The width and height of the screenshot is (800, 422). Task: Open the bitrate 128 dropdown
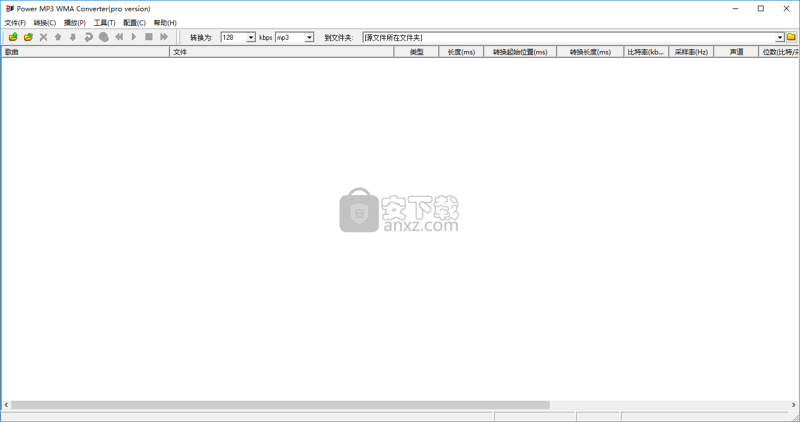click(251, 38)
